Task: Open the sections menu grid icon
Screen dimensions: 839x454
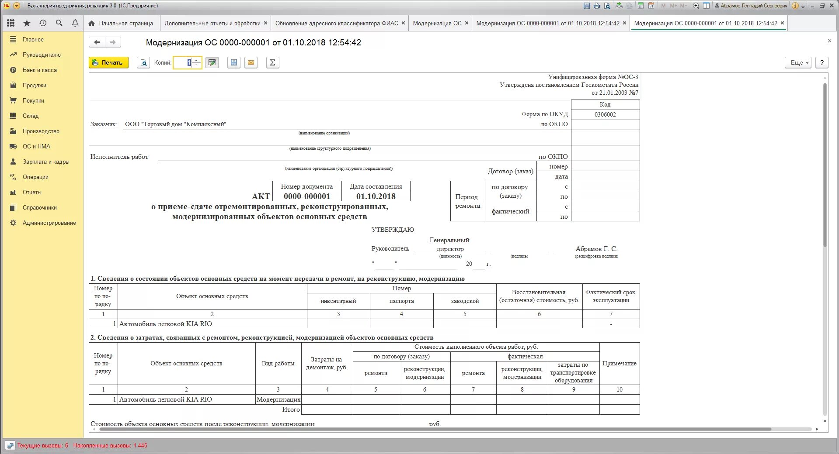Action: 11,23
